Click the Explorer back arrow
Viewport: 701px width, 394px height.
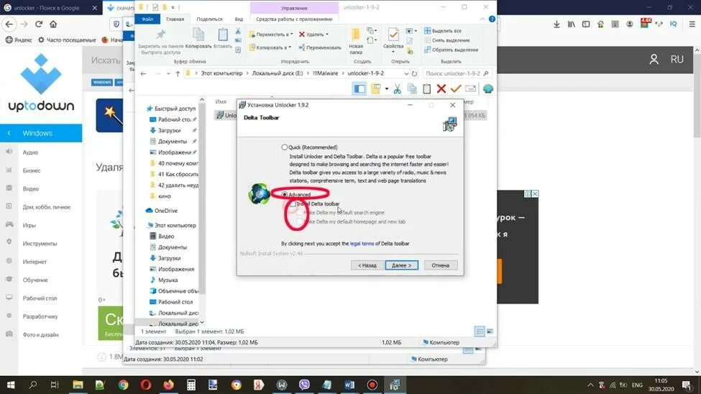click(143, 73)
